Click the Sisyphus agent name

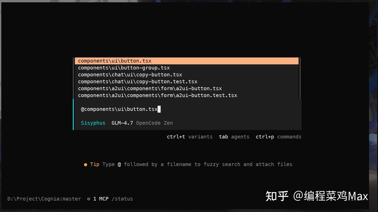(x=93, y=123)
